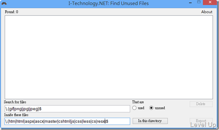Click the "Search for files" label
Screen dimensions: 219x130
pyautogui.click(x=15, y=102)
